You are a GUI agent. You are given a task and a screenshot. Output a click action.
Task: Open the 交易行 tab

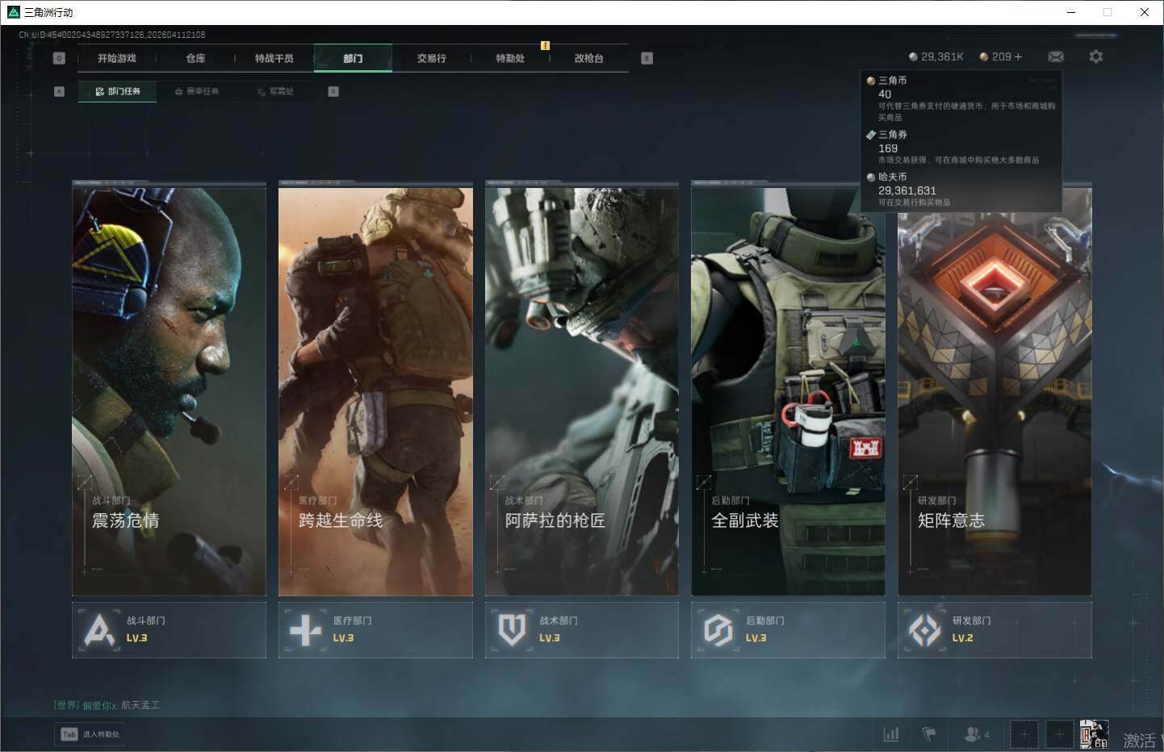tap(431, 58)
